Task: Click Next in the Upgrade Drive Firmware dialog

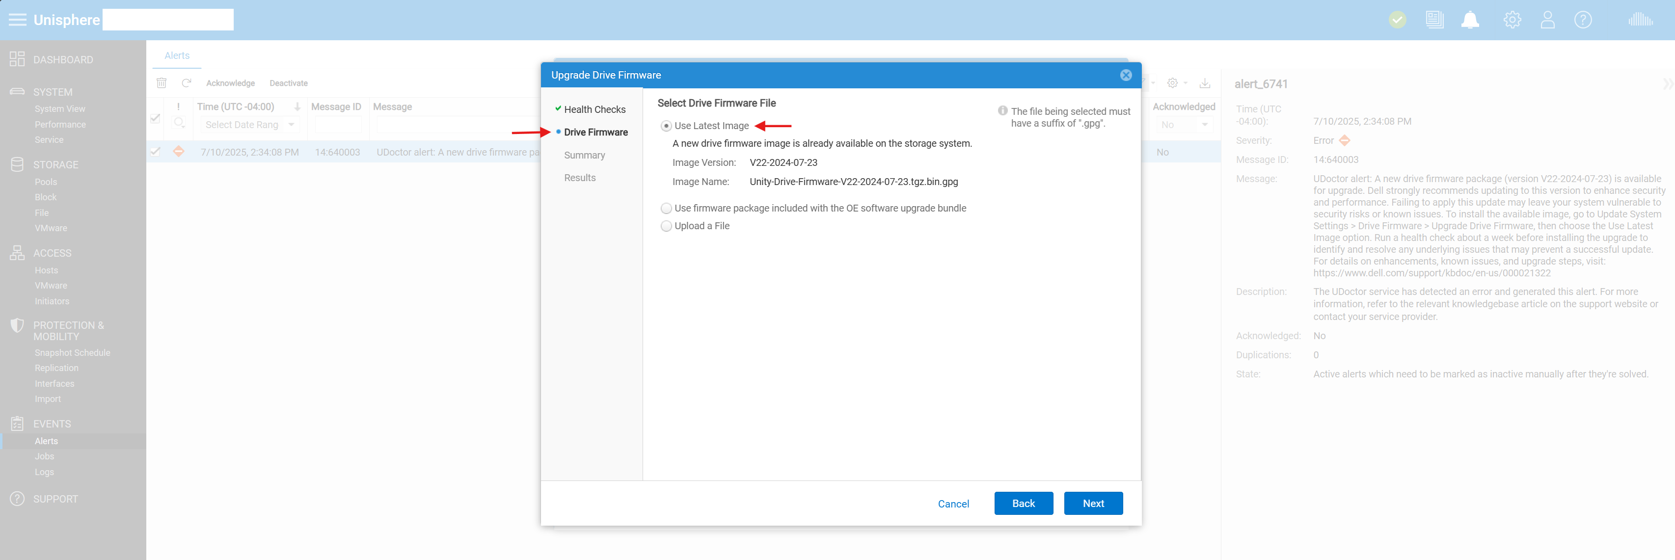Action: point(1093,503)
